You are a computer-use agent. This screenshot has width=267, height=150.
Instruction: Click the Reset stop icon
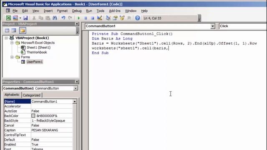(93, 18)
